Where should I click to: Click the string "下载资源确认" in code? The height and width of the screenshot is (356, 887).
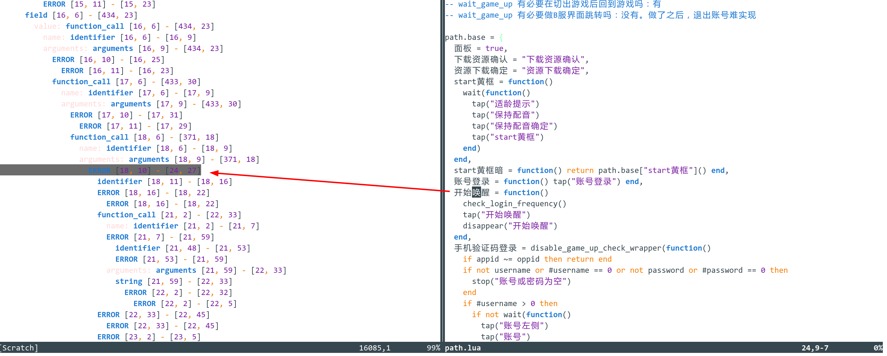pyautogui.click(x=553, y=60)
